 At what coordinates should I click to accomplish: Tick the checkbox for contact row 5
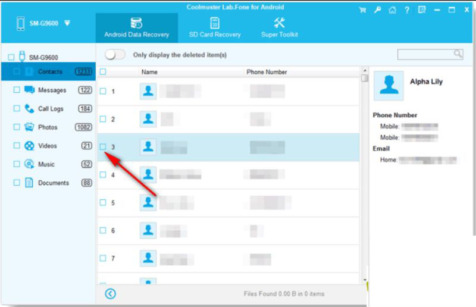pyautogui.click(x=103, y=202)
